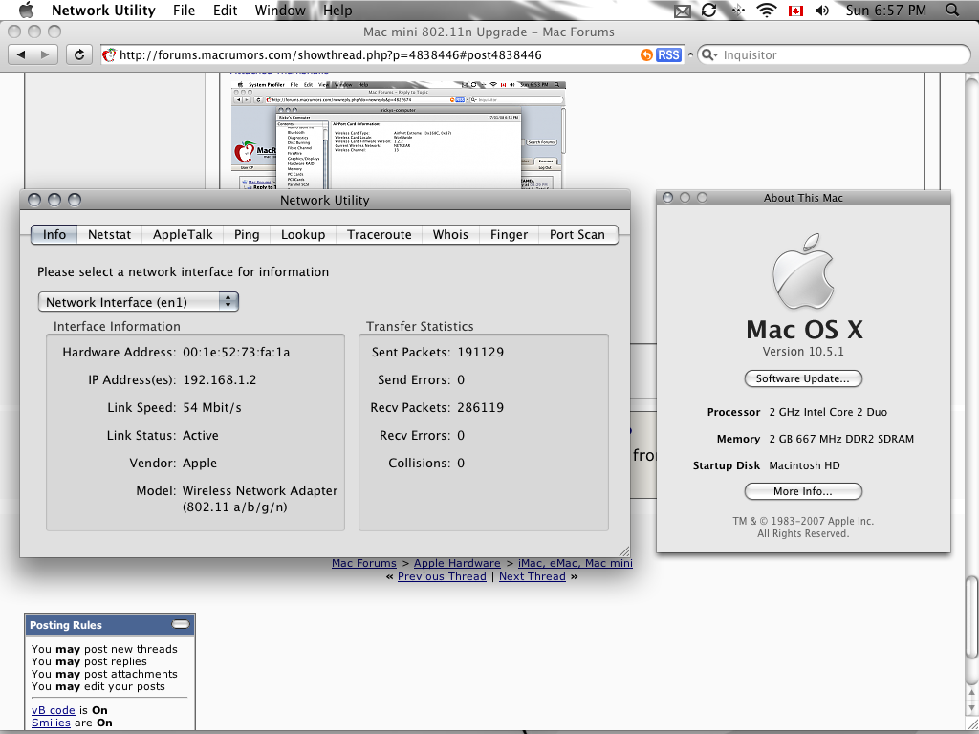Switch to the Traceroute tab

[379, 235]
